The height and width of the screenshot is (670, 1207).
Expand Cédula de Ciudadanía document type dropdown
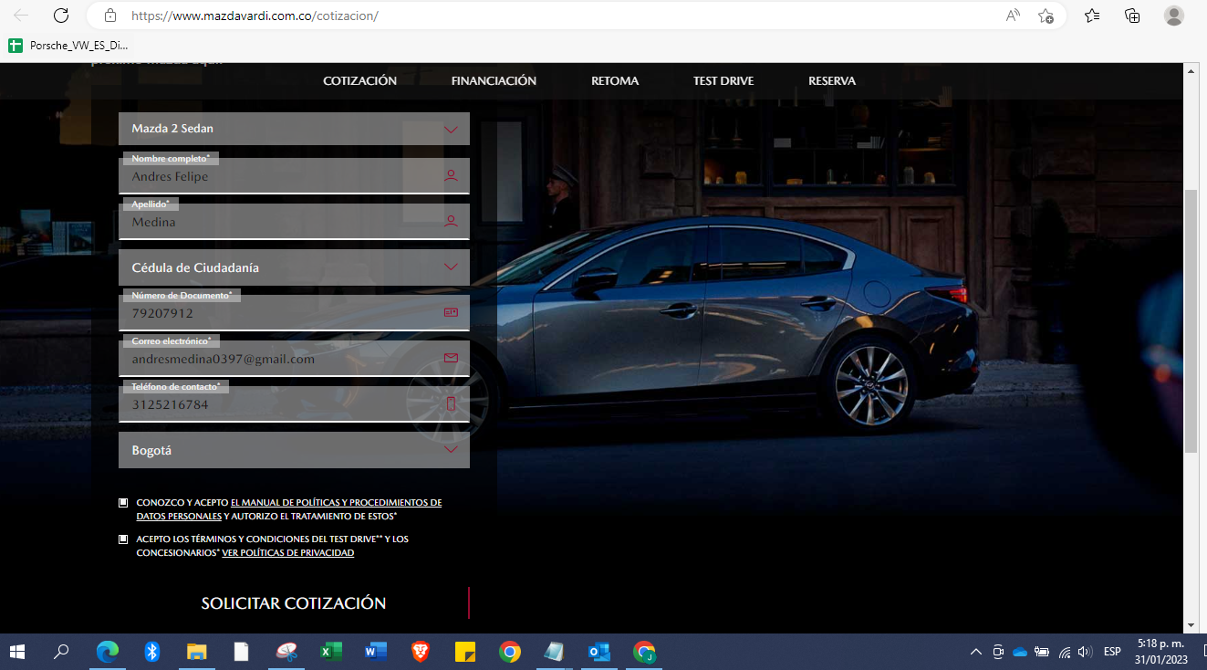[x=294, y=267]
